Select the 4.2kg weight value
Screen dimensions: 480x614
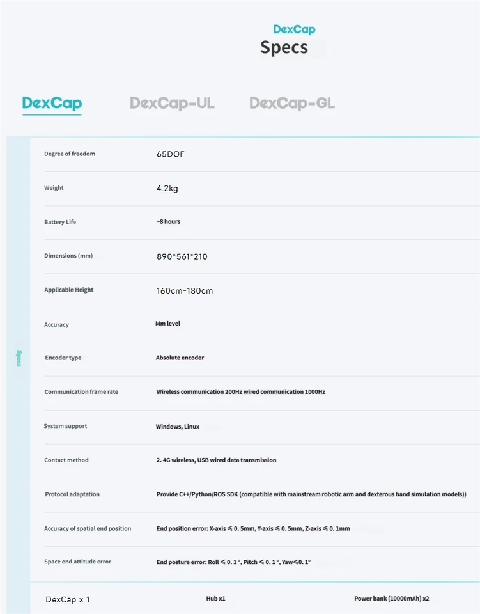tap(167, 188)
